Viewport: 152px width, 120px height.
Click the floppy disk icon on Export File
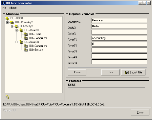pyautogui.click(x=127, y=72)
